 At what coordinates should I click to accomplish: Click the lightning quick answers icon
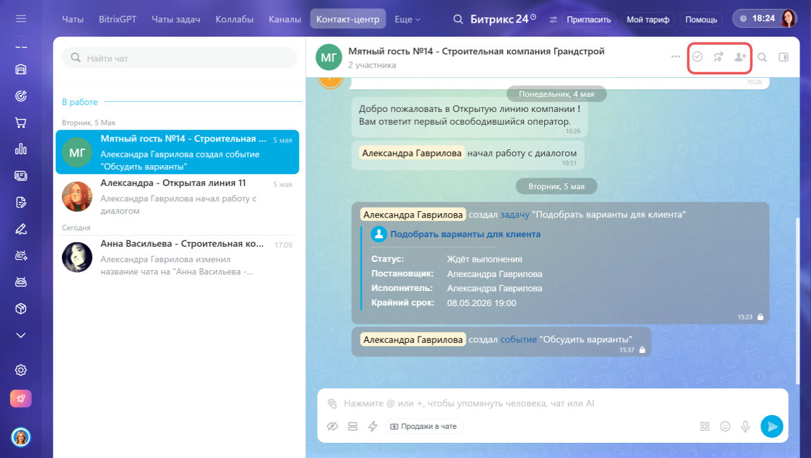(373, 426)
